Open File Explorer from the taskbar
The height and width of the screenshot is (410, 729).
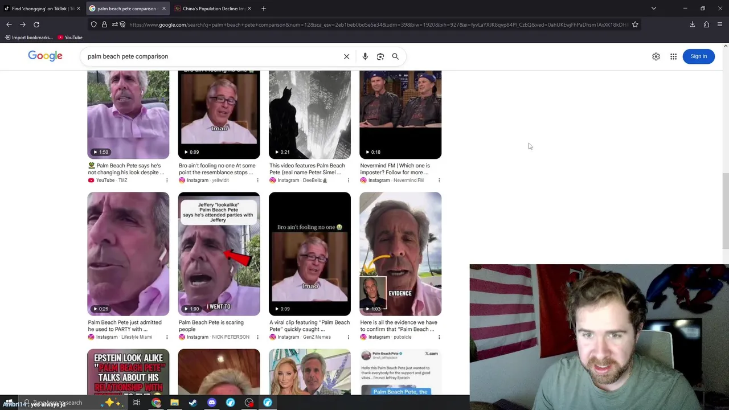[x=174, y=403]
